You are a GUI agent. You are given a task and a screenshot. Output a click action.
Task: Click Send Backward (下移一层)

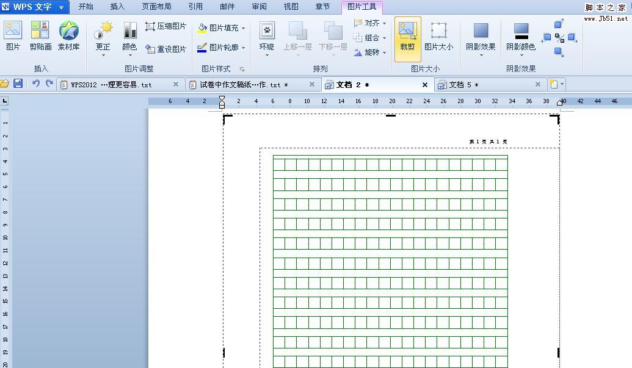coord(333,36)
